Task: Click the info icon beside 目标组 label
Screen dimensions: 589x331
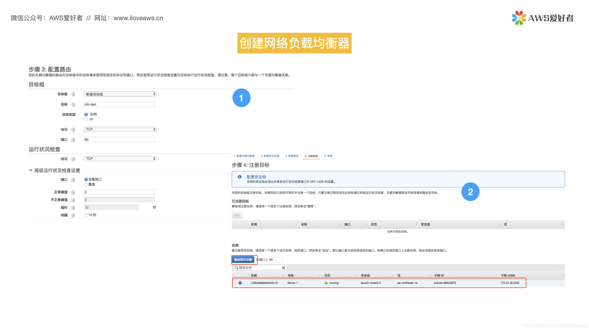Action: [73, 94]
